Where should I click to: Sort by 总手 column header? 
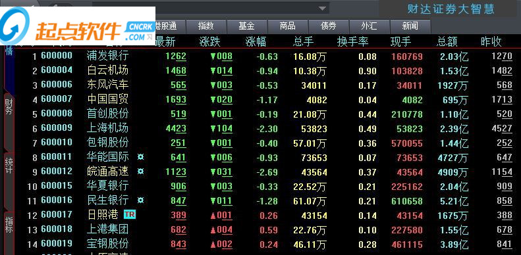pos(304,42)
